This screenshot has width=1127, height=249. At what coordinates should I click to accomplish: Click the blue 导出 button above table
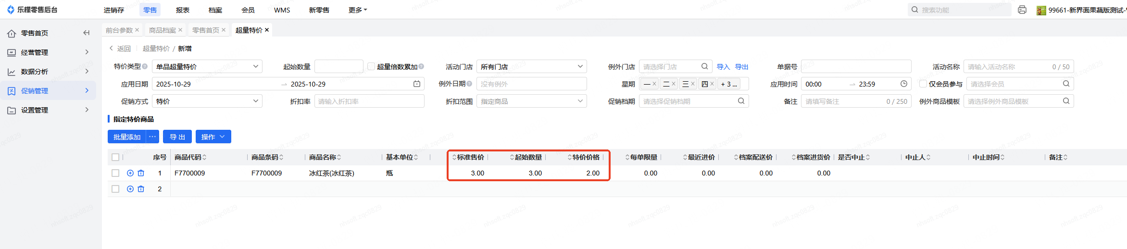177,137
